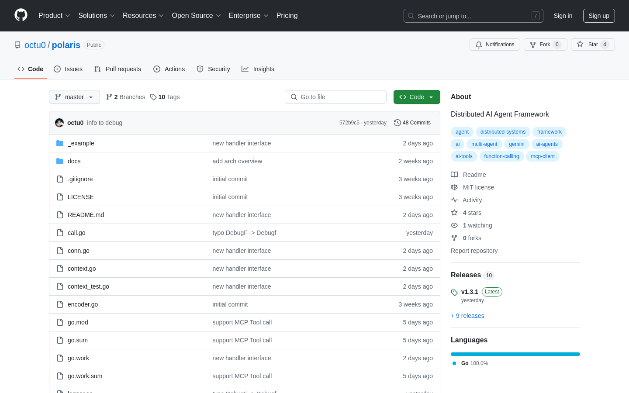
Task: Click the Sign up button
Action: coord(598,16)
